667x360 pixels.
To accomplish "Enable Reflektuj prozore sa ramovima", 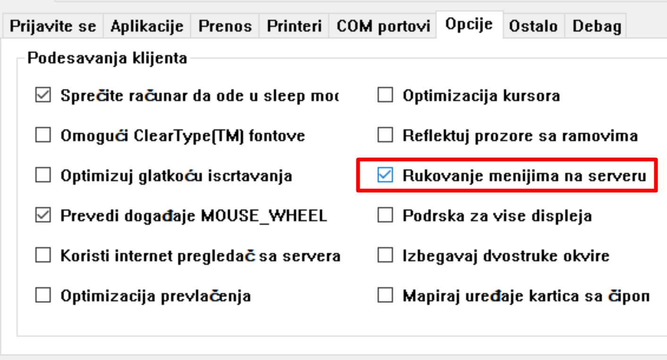I will [385, 136].
